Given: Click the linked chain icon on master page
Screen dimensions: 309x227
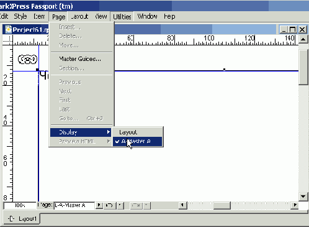Looking at the screenshot, I should 27,60.
